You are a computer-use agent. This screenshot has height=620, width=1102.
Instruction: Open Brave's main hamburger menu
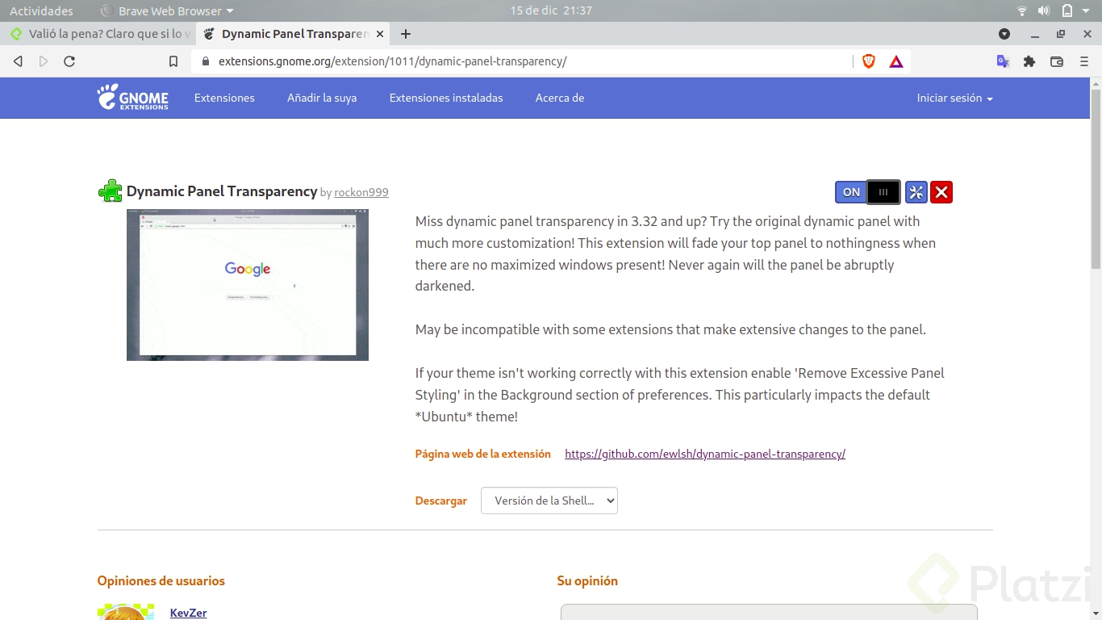1083,61
